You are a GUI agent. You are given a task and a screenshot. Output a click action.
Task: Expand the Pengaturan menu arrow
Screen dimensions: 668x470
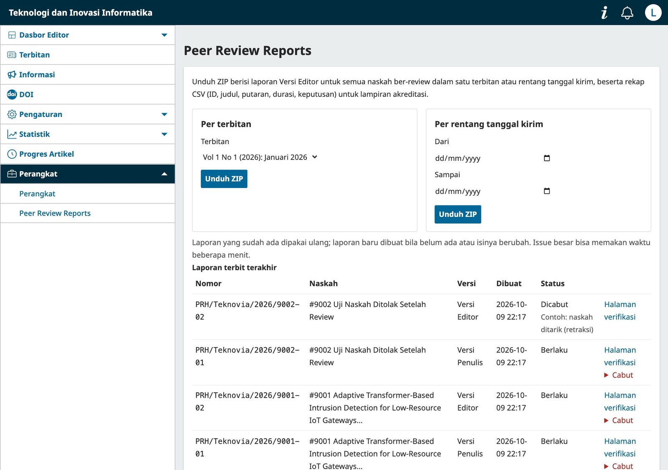pyautogui.click(x=164, y=114)
